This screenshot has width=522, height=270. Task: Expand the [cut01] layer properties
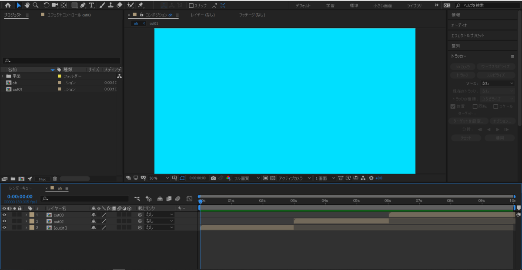coord(26,227)
